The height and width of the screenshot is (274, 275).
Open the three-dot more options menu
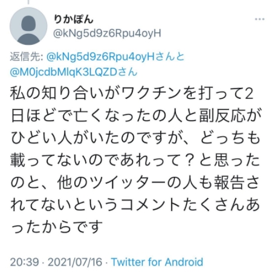[x=259, y=19]
